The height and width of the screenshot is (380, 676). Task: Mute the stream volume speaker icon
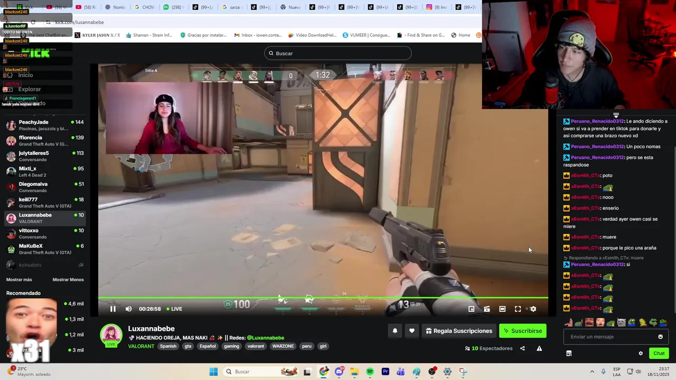click(x=128, y=309)
